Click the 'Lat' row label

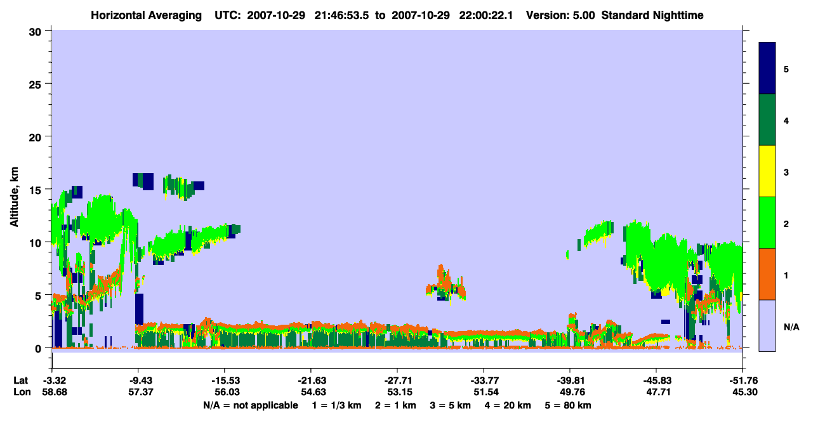pos(21,381)
